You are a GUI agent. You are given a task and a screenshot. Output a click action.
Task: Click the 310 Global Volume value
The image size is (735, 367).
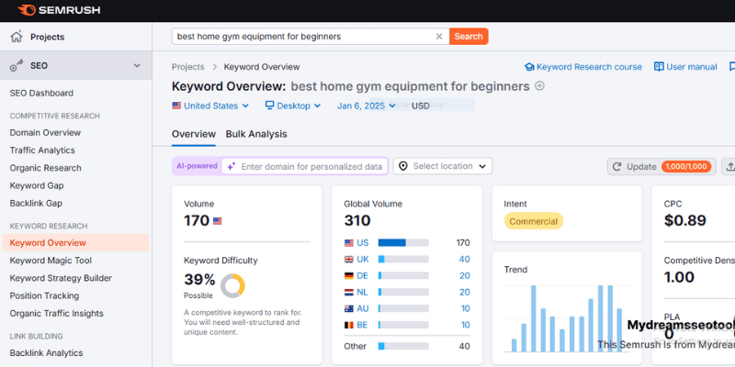point(357,220)
